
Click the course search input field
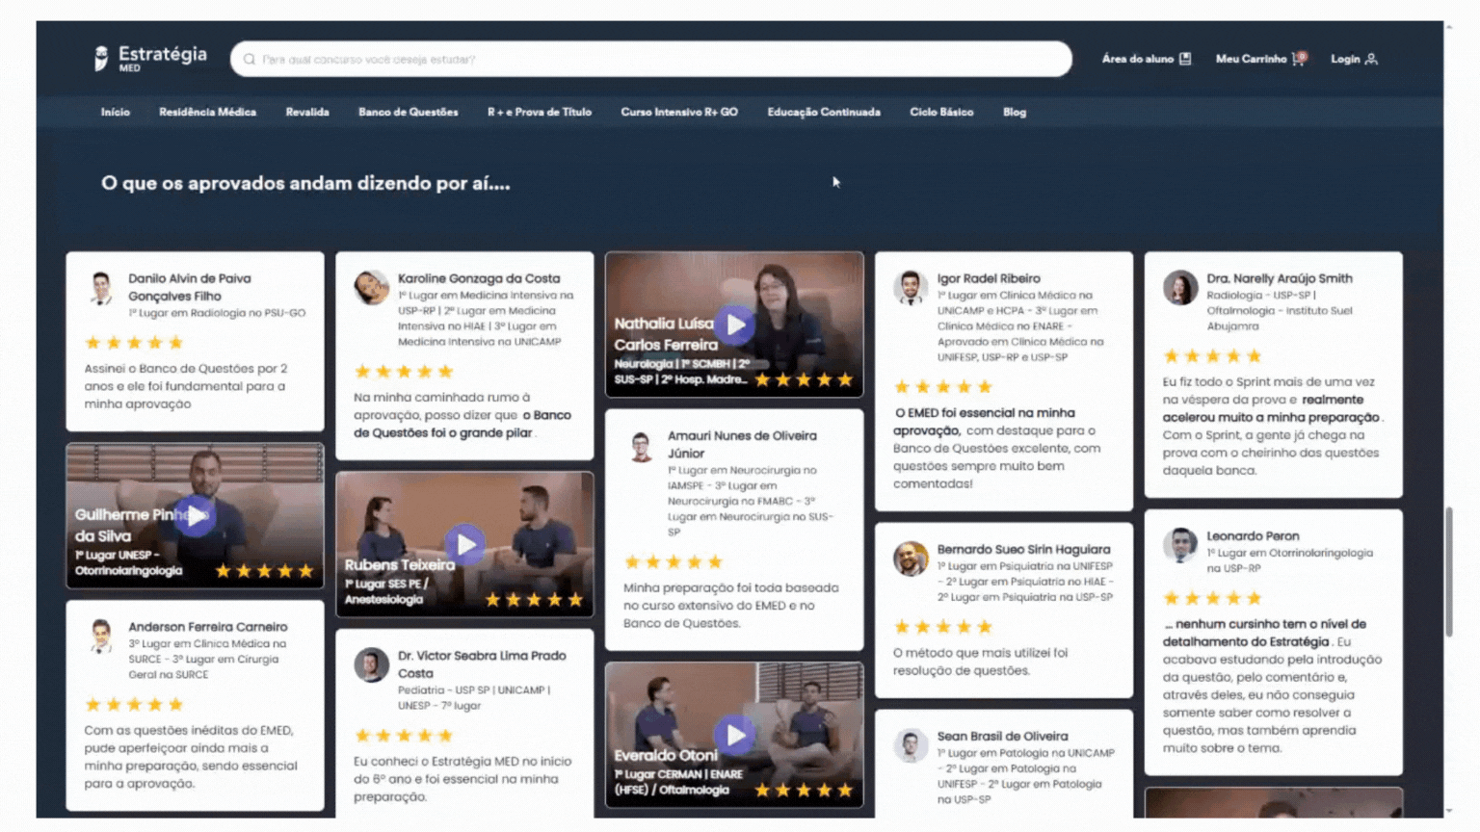point(651,59)
